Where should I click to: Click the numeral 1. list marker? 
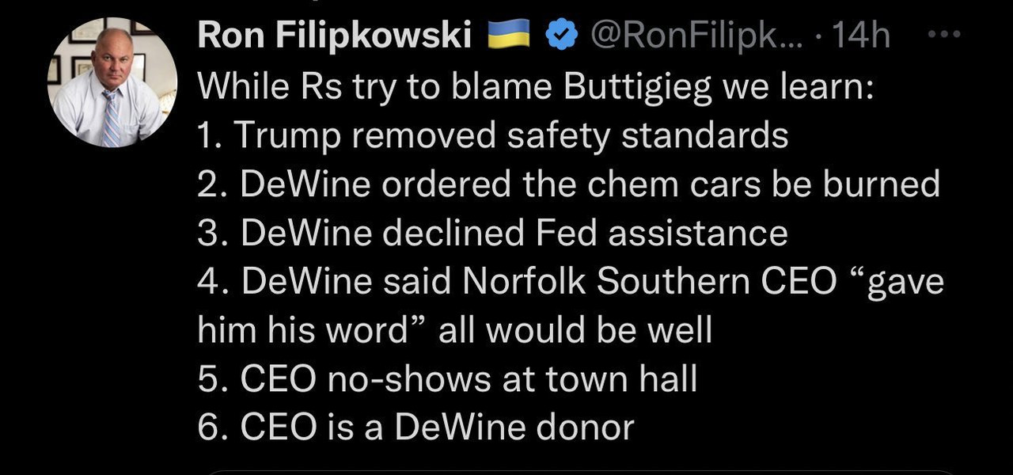209,136
